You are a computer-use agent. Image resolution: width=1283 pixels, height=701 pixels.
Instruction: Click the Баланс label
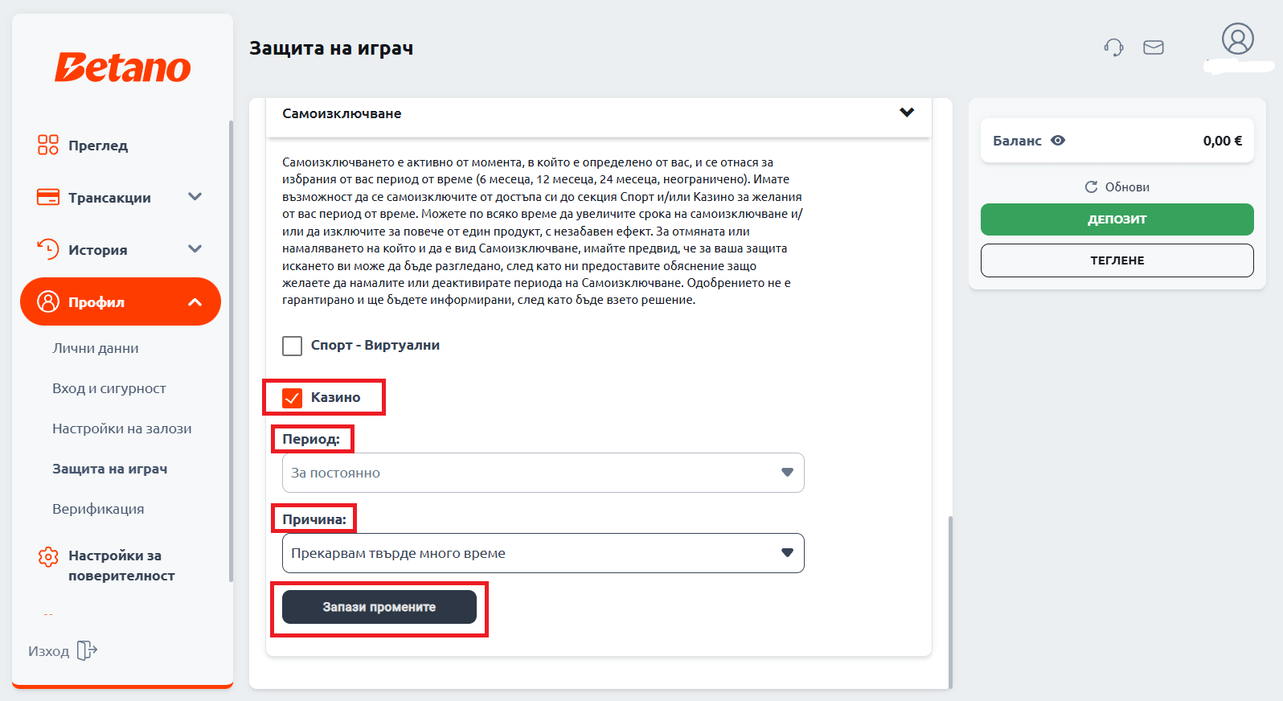[1017, 141]
